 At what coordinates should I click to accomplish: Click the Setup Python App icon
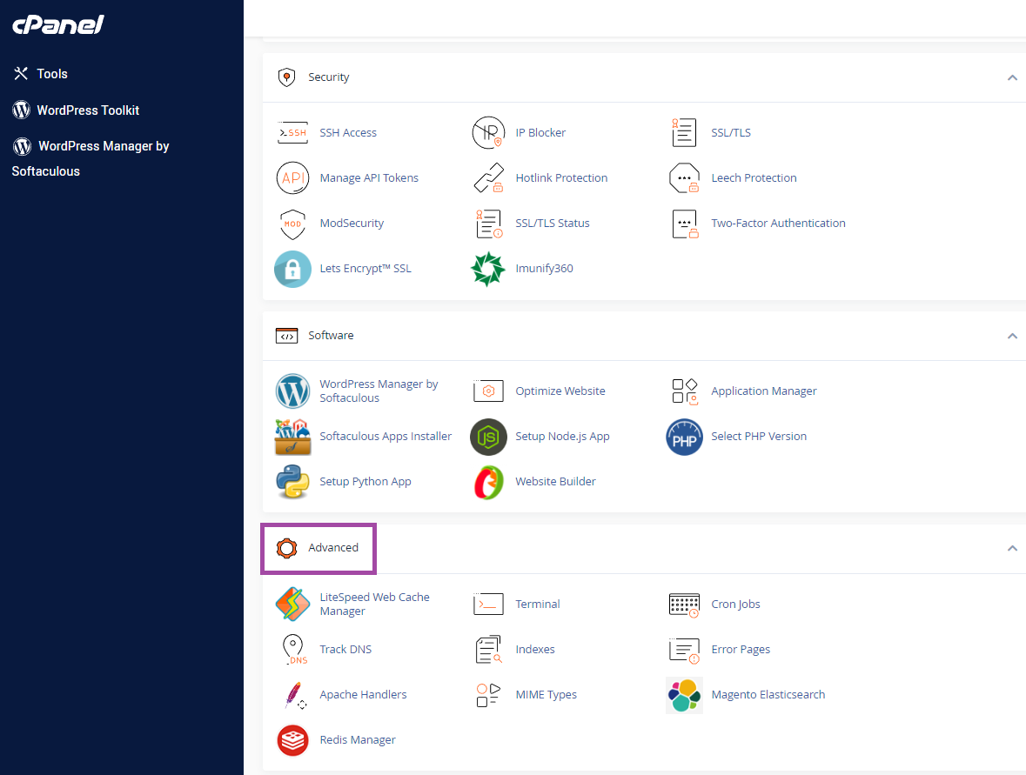point(292,482)
